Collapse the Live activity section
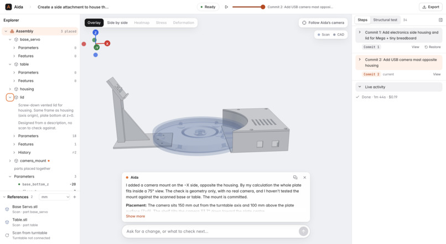446x244 pixels. 360,87
